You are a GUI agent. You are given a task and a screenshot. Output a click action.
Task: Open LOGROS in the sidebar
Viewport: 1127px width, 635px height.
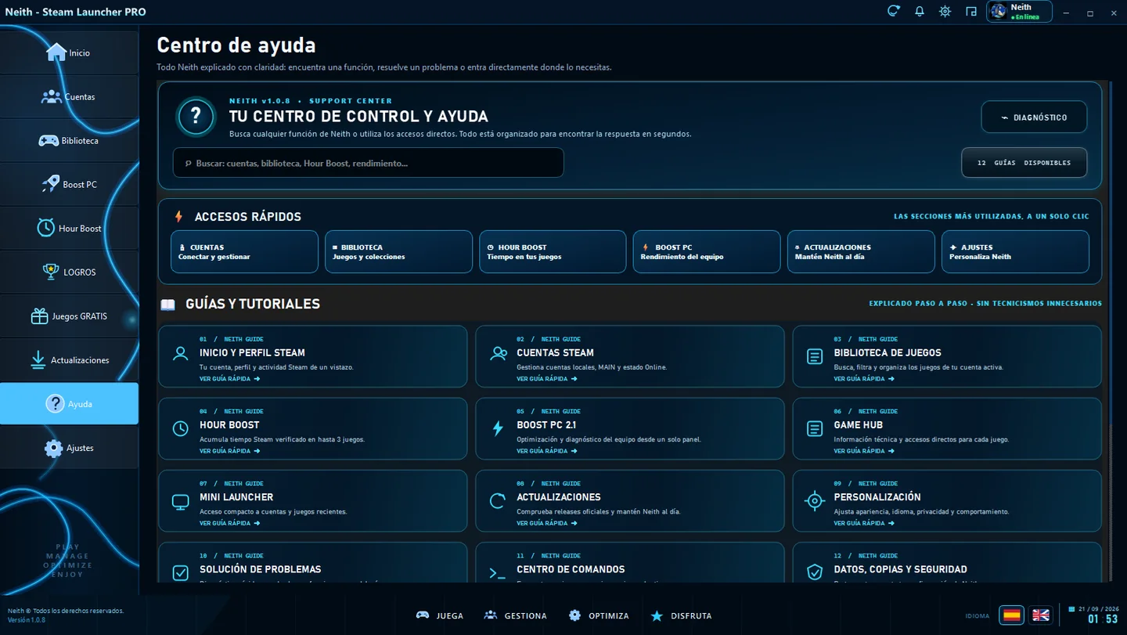pos(70,272)
